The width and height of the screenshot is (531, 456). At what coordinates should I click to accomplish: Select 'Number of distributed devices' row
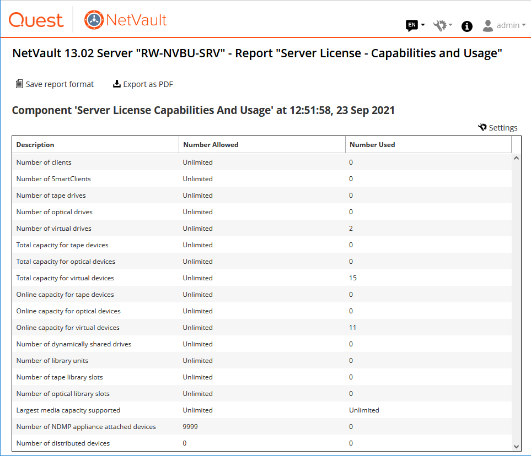(262, 443)
